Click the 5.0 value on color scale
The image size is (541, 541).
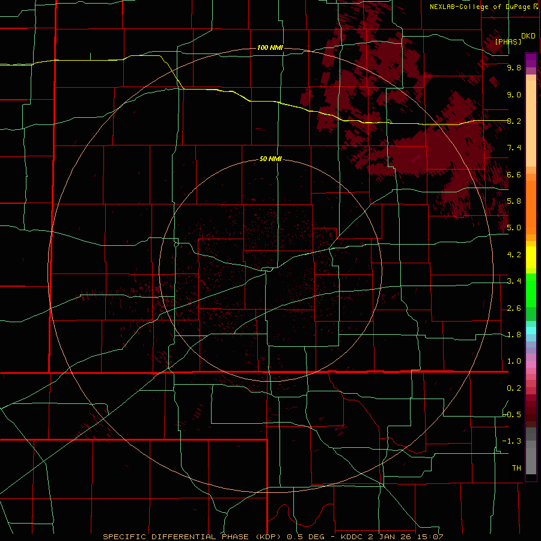tap(514, 228)
